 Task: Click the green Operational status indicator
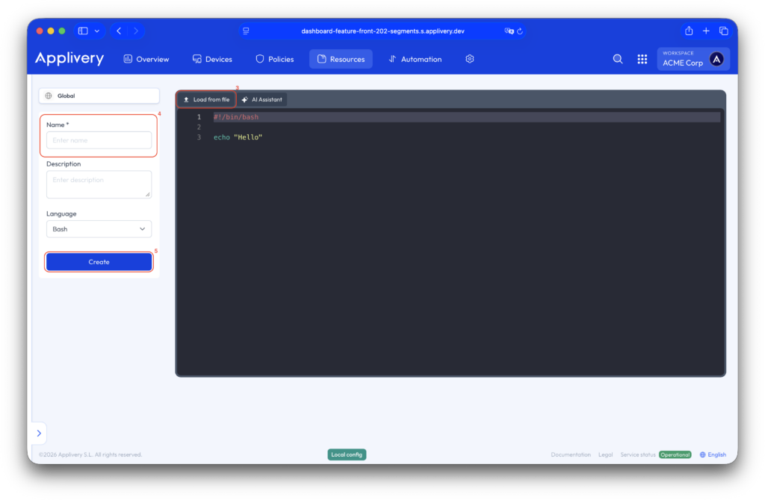click(x=675, y=454)
